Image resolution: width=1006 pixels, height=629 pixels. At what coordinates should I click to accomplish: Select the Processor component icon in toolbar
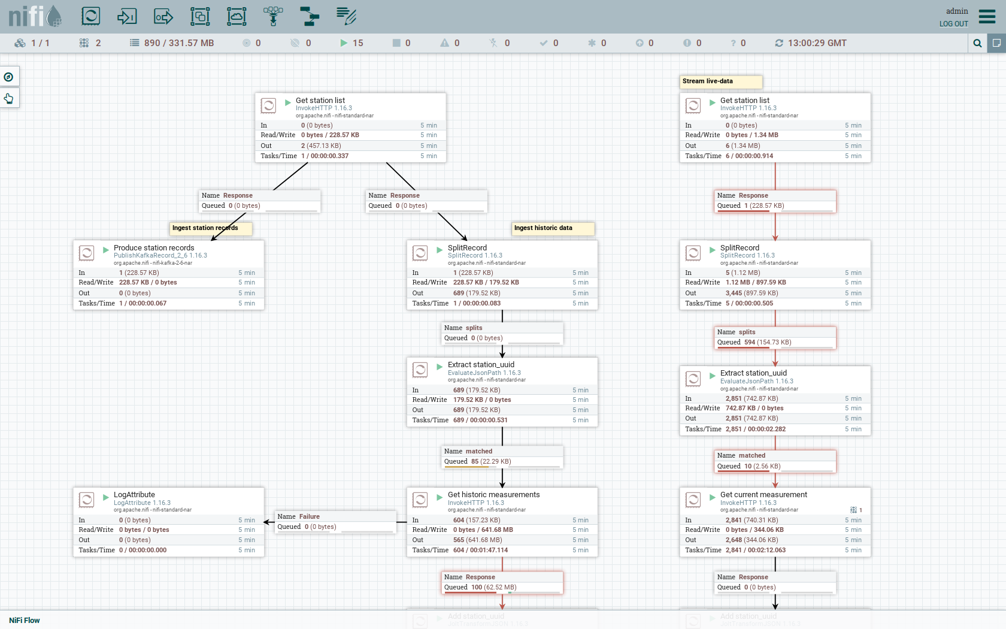[x=91, y=16]
